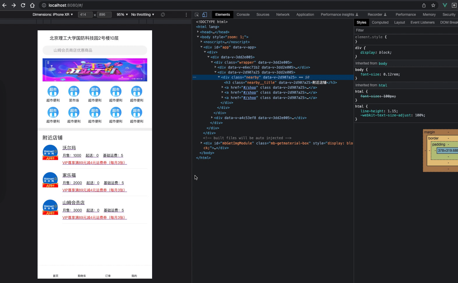Open the 沃尔玛 shop name link

[x=69, y=148]
